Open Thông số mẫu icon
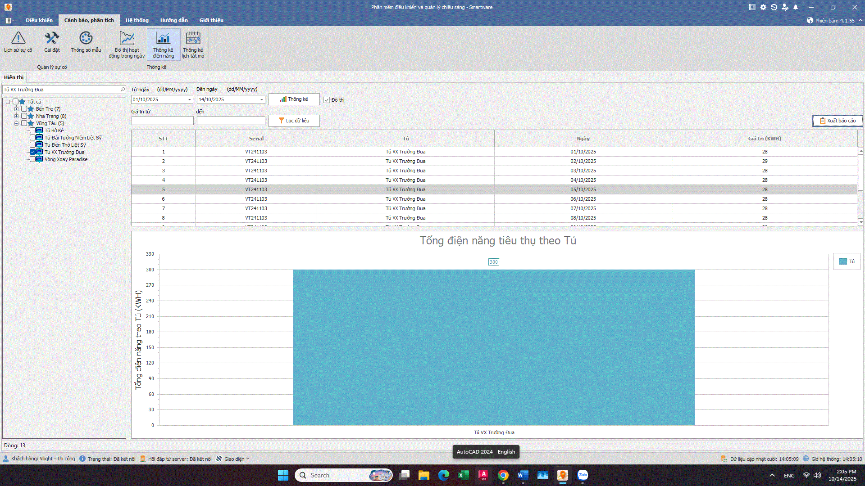 click(86, 38)
